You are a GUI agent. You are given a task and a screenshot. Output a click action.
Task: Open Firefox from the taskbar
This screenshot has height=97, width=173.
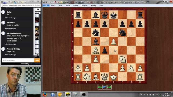(x=45, y=94)
